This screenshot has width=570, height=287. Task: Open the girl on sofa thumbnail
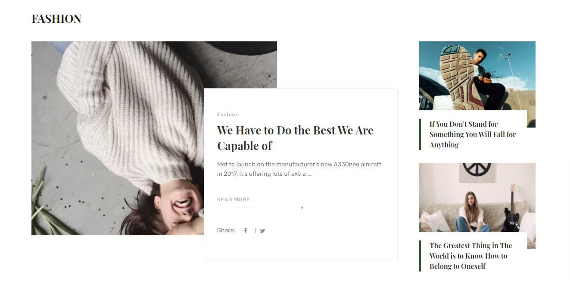coord(477,197)
